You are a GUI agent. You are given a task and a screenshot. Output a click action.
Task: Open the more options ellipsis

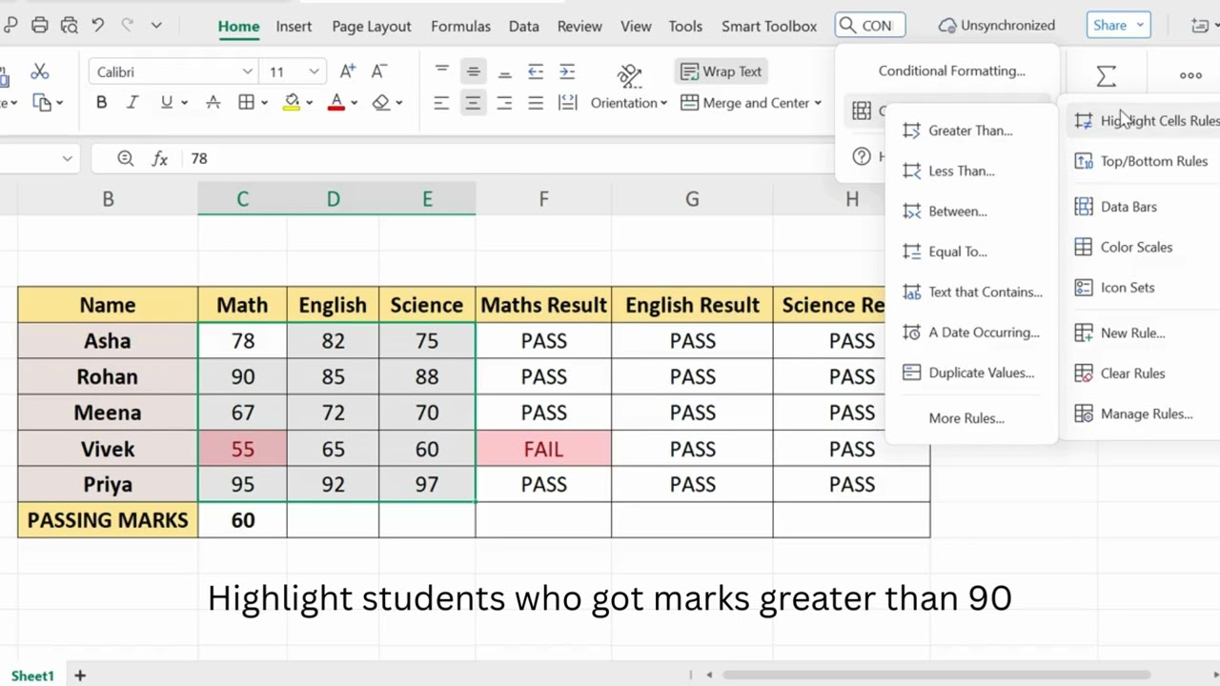click(1190, 75)
